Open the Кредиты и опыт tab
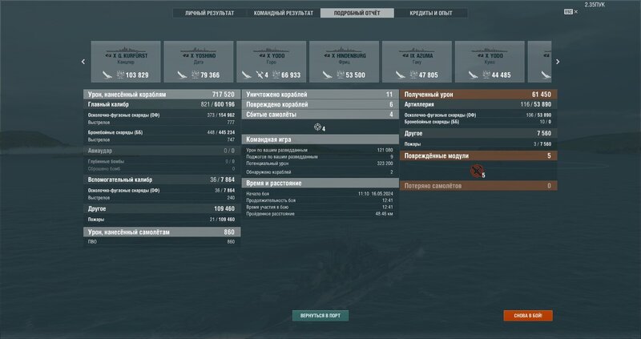Image resolution: width=641 pixels, height=339 pixels. (431, 13)
